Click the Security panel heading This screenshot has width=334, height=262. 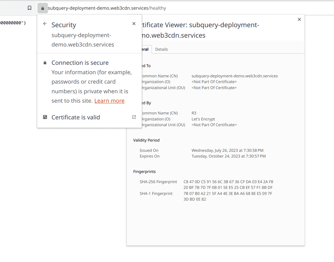[64, 25]
